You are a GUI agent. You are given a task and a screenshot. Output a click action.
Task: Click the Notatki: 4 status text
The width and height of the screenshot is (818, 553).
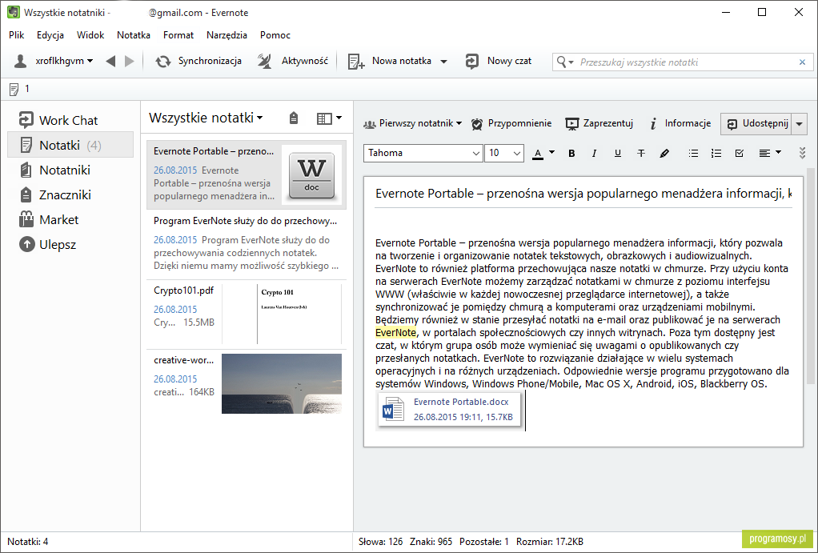coord(28,542)
